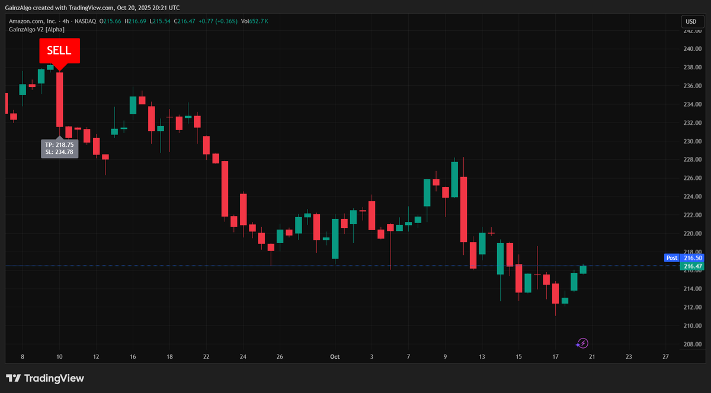Screen dimensions: 711x393
Task: Click the 240.00 price axis label
Action: (693, 49)
